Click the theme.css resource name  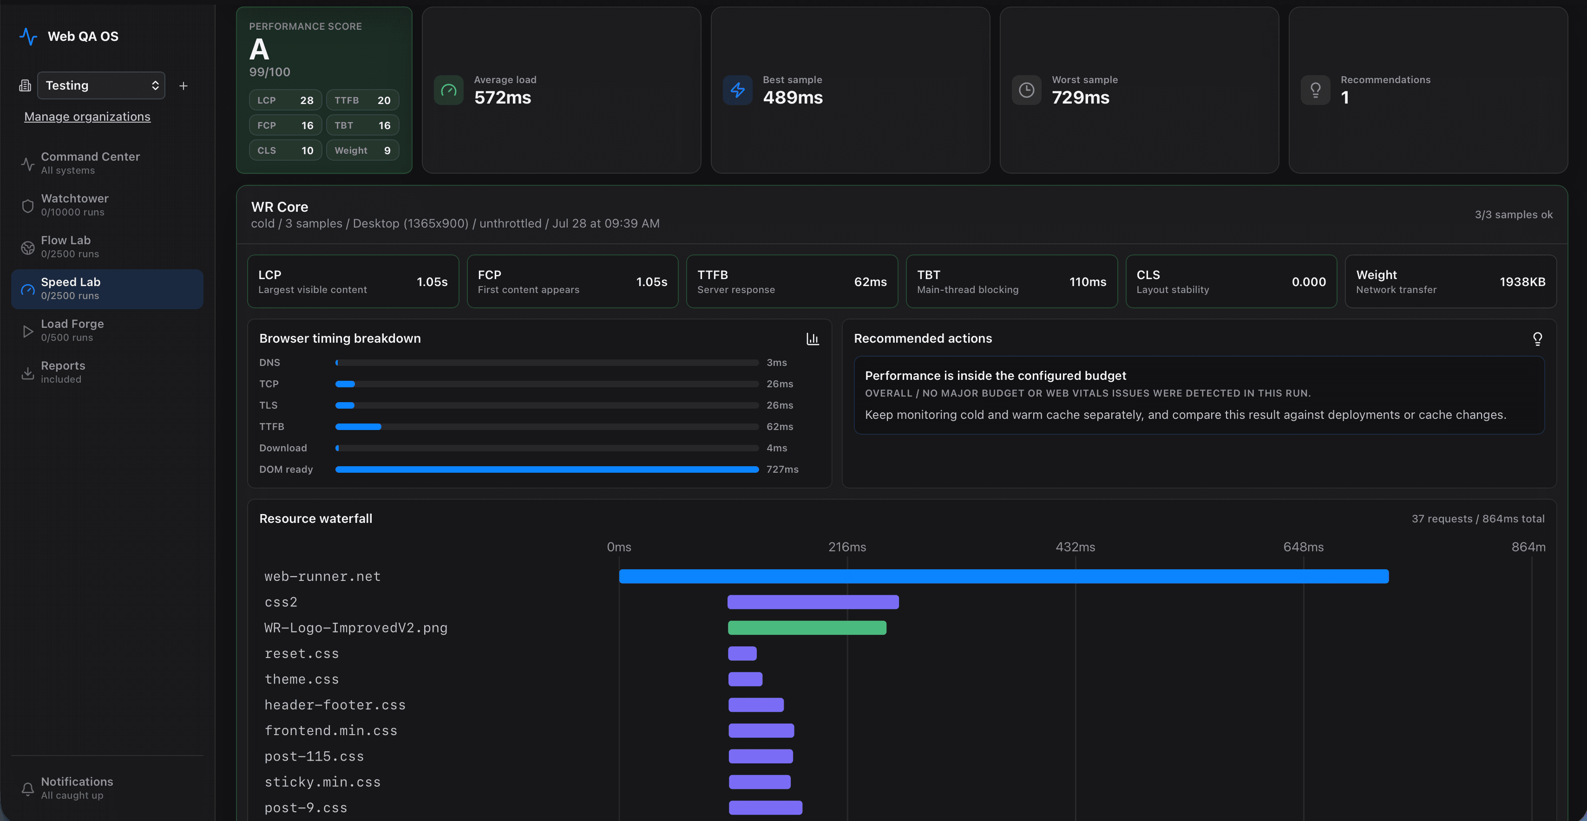click(301, 679)
